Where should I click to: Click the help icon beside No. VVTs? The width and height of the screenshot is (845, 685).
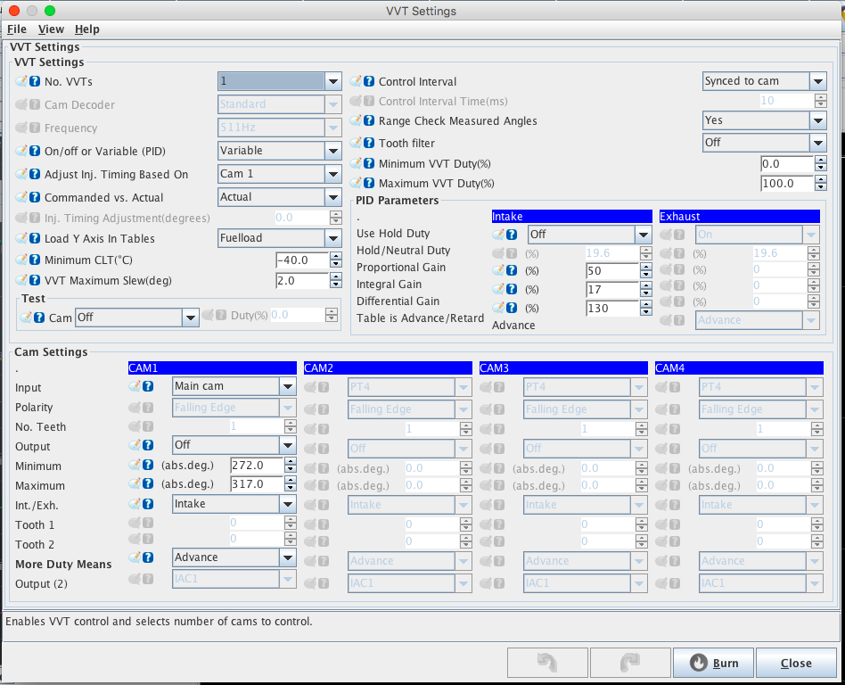[x=35, y=81]
